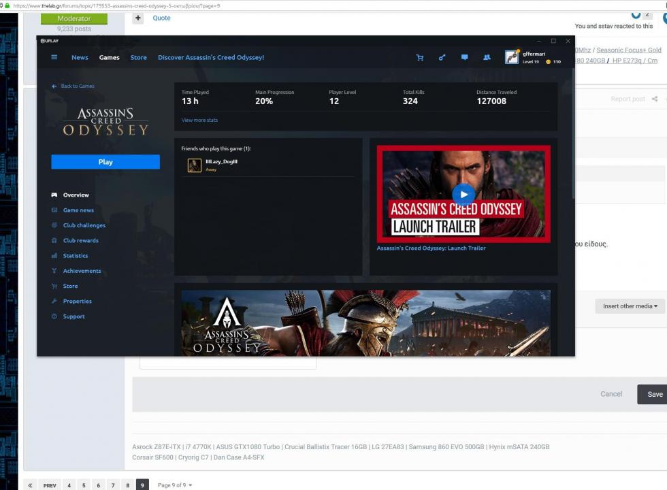667x490 pixels.
Task: Click the Assassin's Creed Odyssey banner image
Action: click(x=366, y=323)
